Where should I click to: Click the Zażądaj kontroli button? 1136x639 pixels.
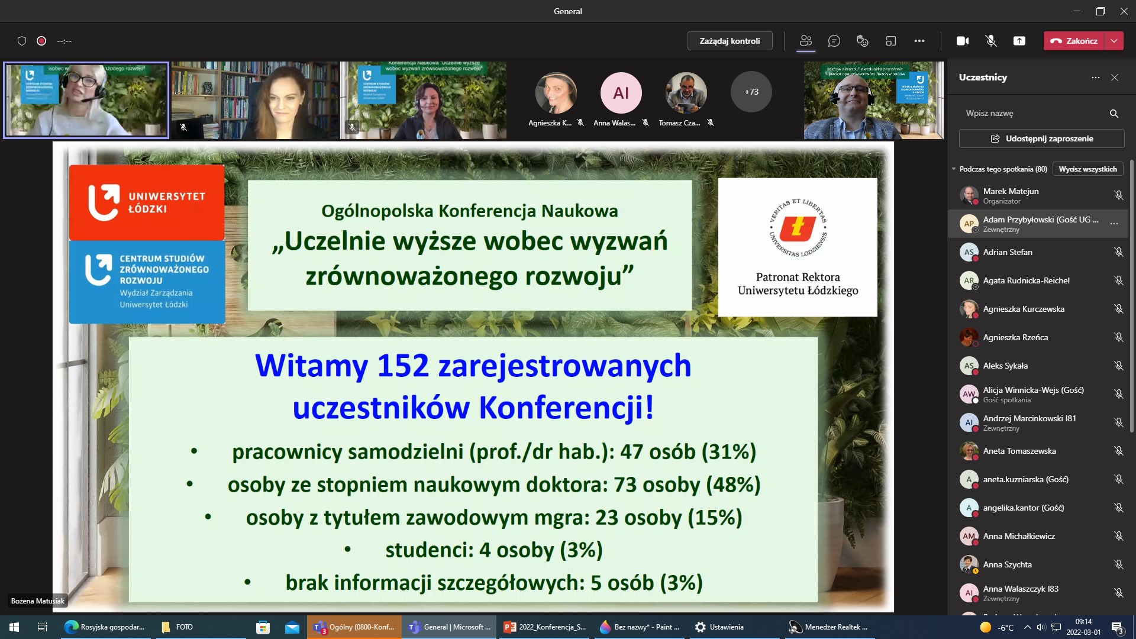point(730,41)
